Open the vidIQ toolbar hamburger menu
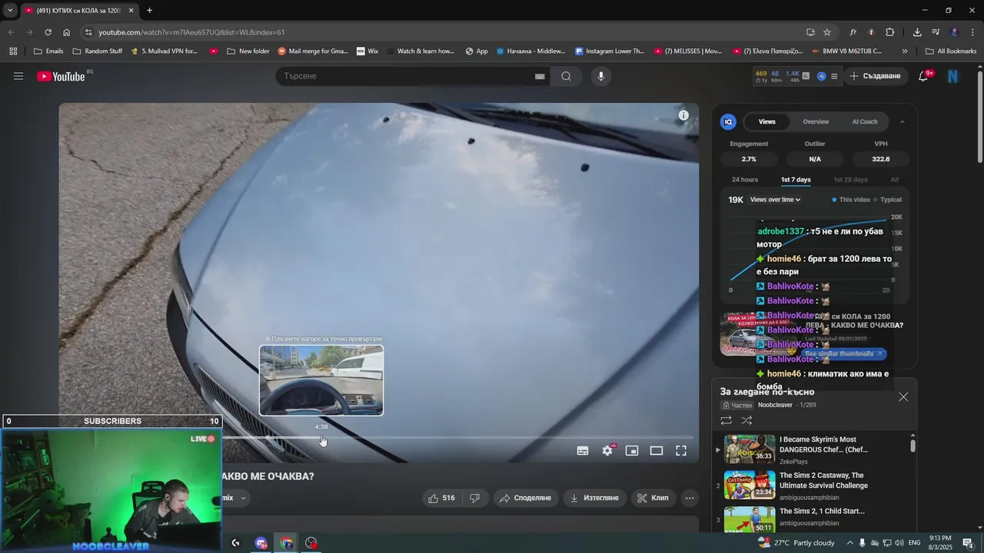984x553 pixels. (834, 76)
